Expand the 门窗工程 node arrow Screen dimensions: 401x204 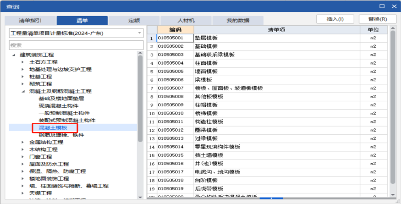(x=23, y=157)
